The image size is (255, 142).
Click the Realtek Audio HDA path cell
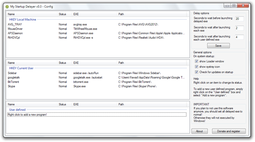141,37
